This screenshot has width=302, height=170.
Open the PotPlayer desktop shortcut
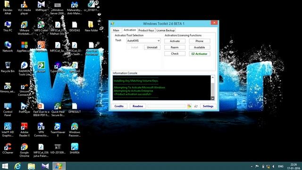coord(24,108)
